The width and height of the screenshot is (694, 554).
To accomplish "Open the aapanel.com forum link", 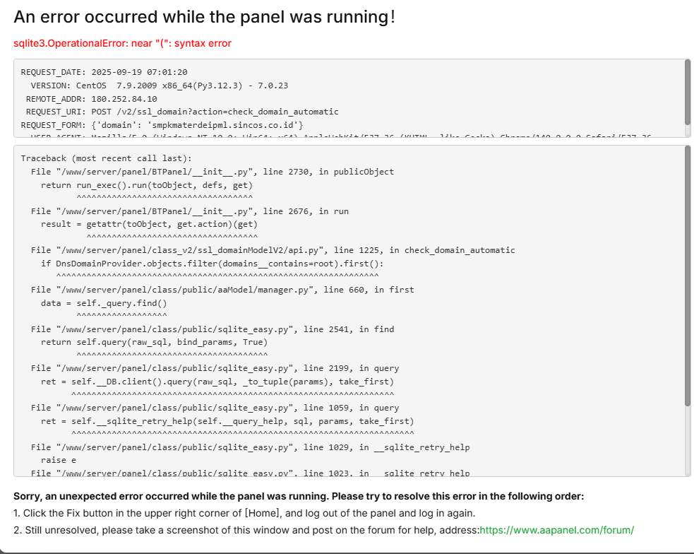I will click(x=556, y=530).
